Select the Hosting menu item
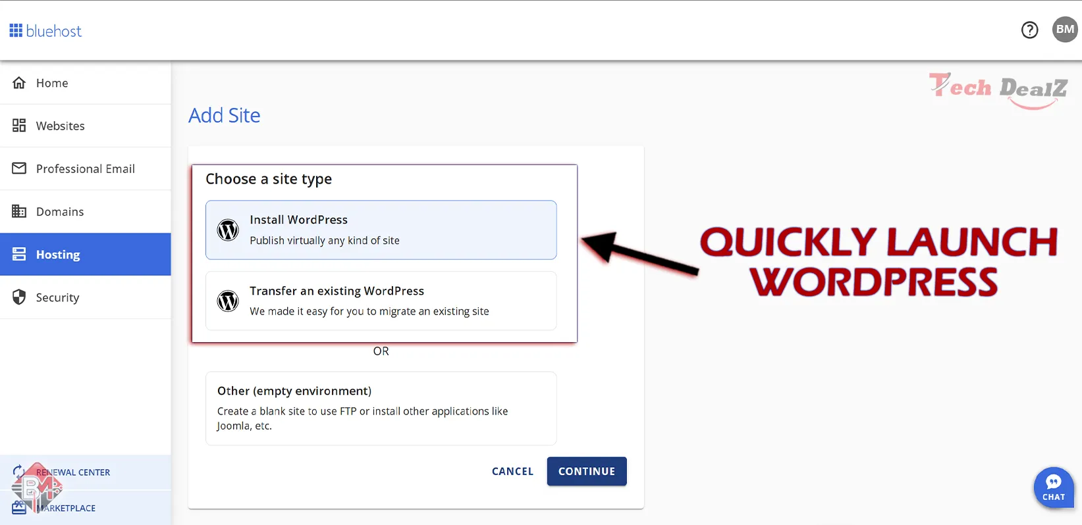Screen dimensions: 1082x525 (x=86, y=255)
